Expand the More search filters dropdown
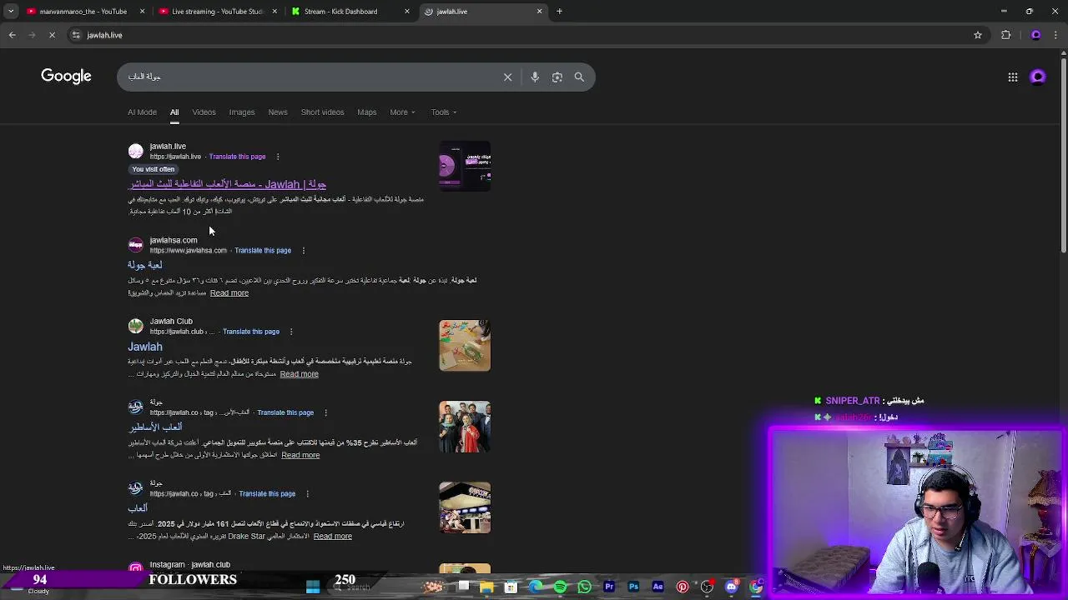This screenshot has height=600, width=1068. pos(402,112)
